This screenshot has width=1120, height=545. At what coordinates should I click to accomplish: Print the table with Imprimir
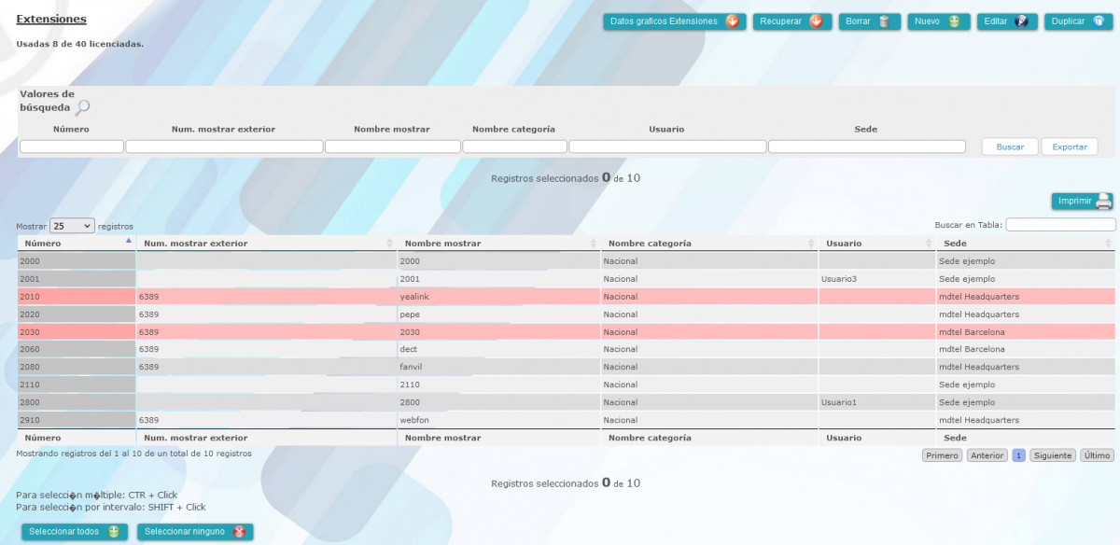tap(1082, 201)
